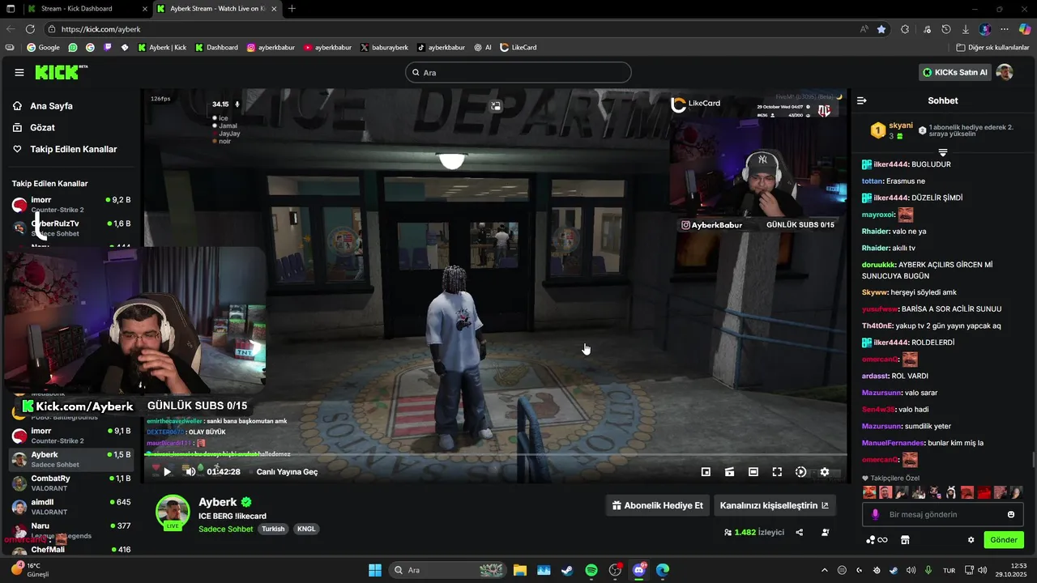Open the tray clock showing 12:53
The height and width of the screenshot is (583, 1037).
(1013, 570)
